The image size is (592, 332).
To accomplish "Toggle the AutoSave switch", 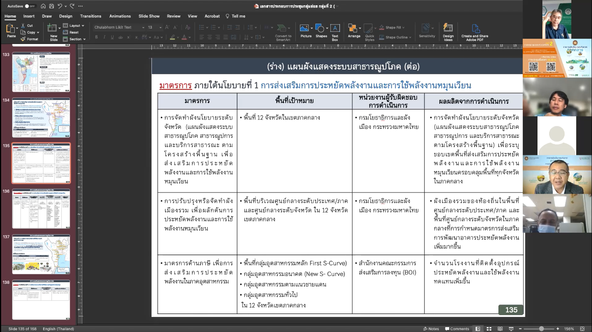I will click(x=30, y=6).
